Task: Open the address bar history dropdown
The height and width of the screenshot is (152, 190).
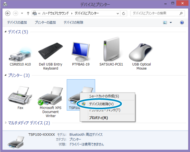Action: pyautogui.click(x=118, y=13)
